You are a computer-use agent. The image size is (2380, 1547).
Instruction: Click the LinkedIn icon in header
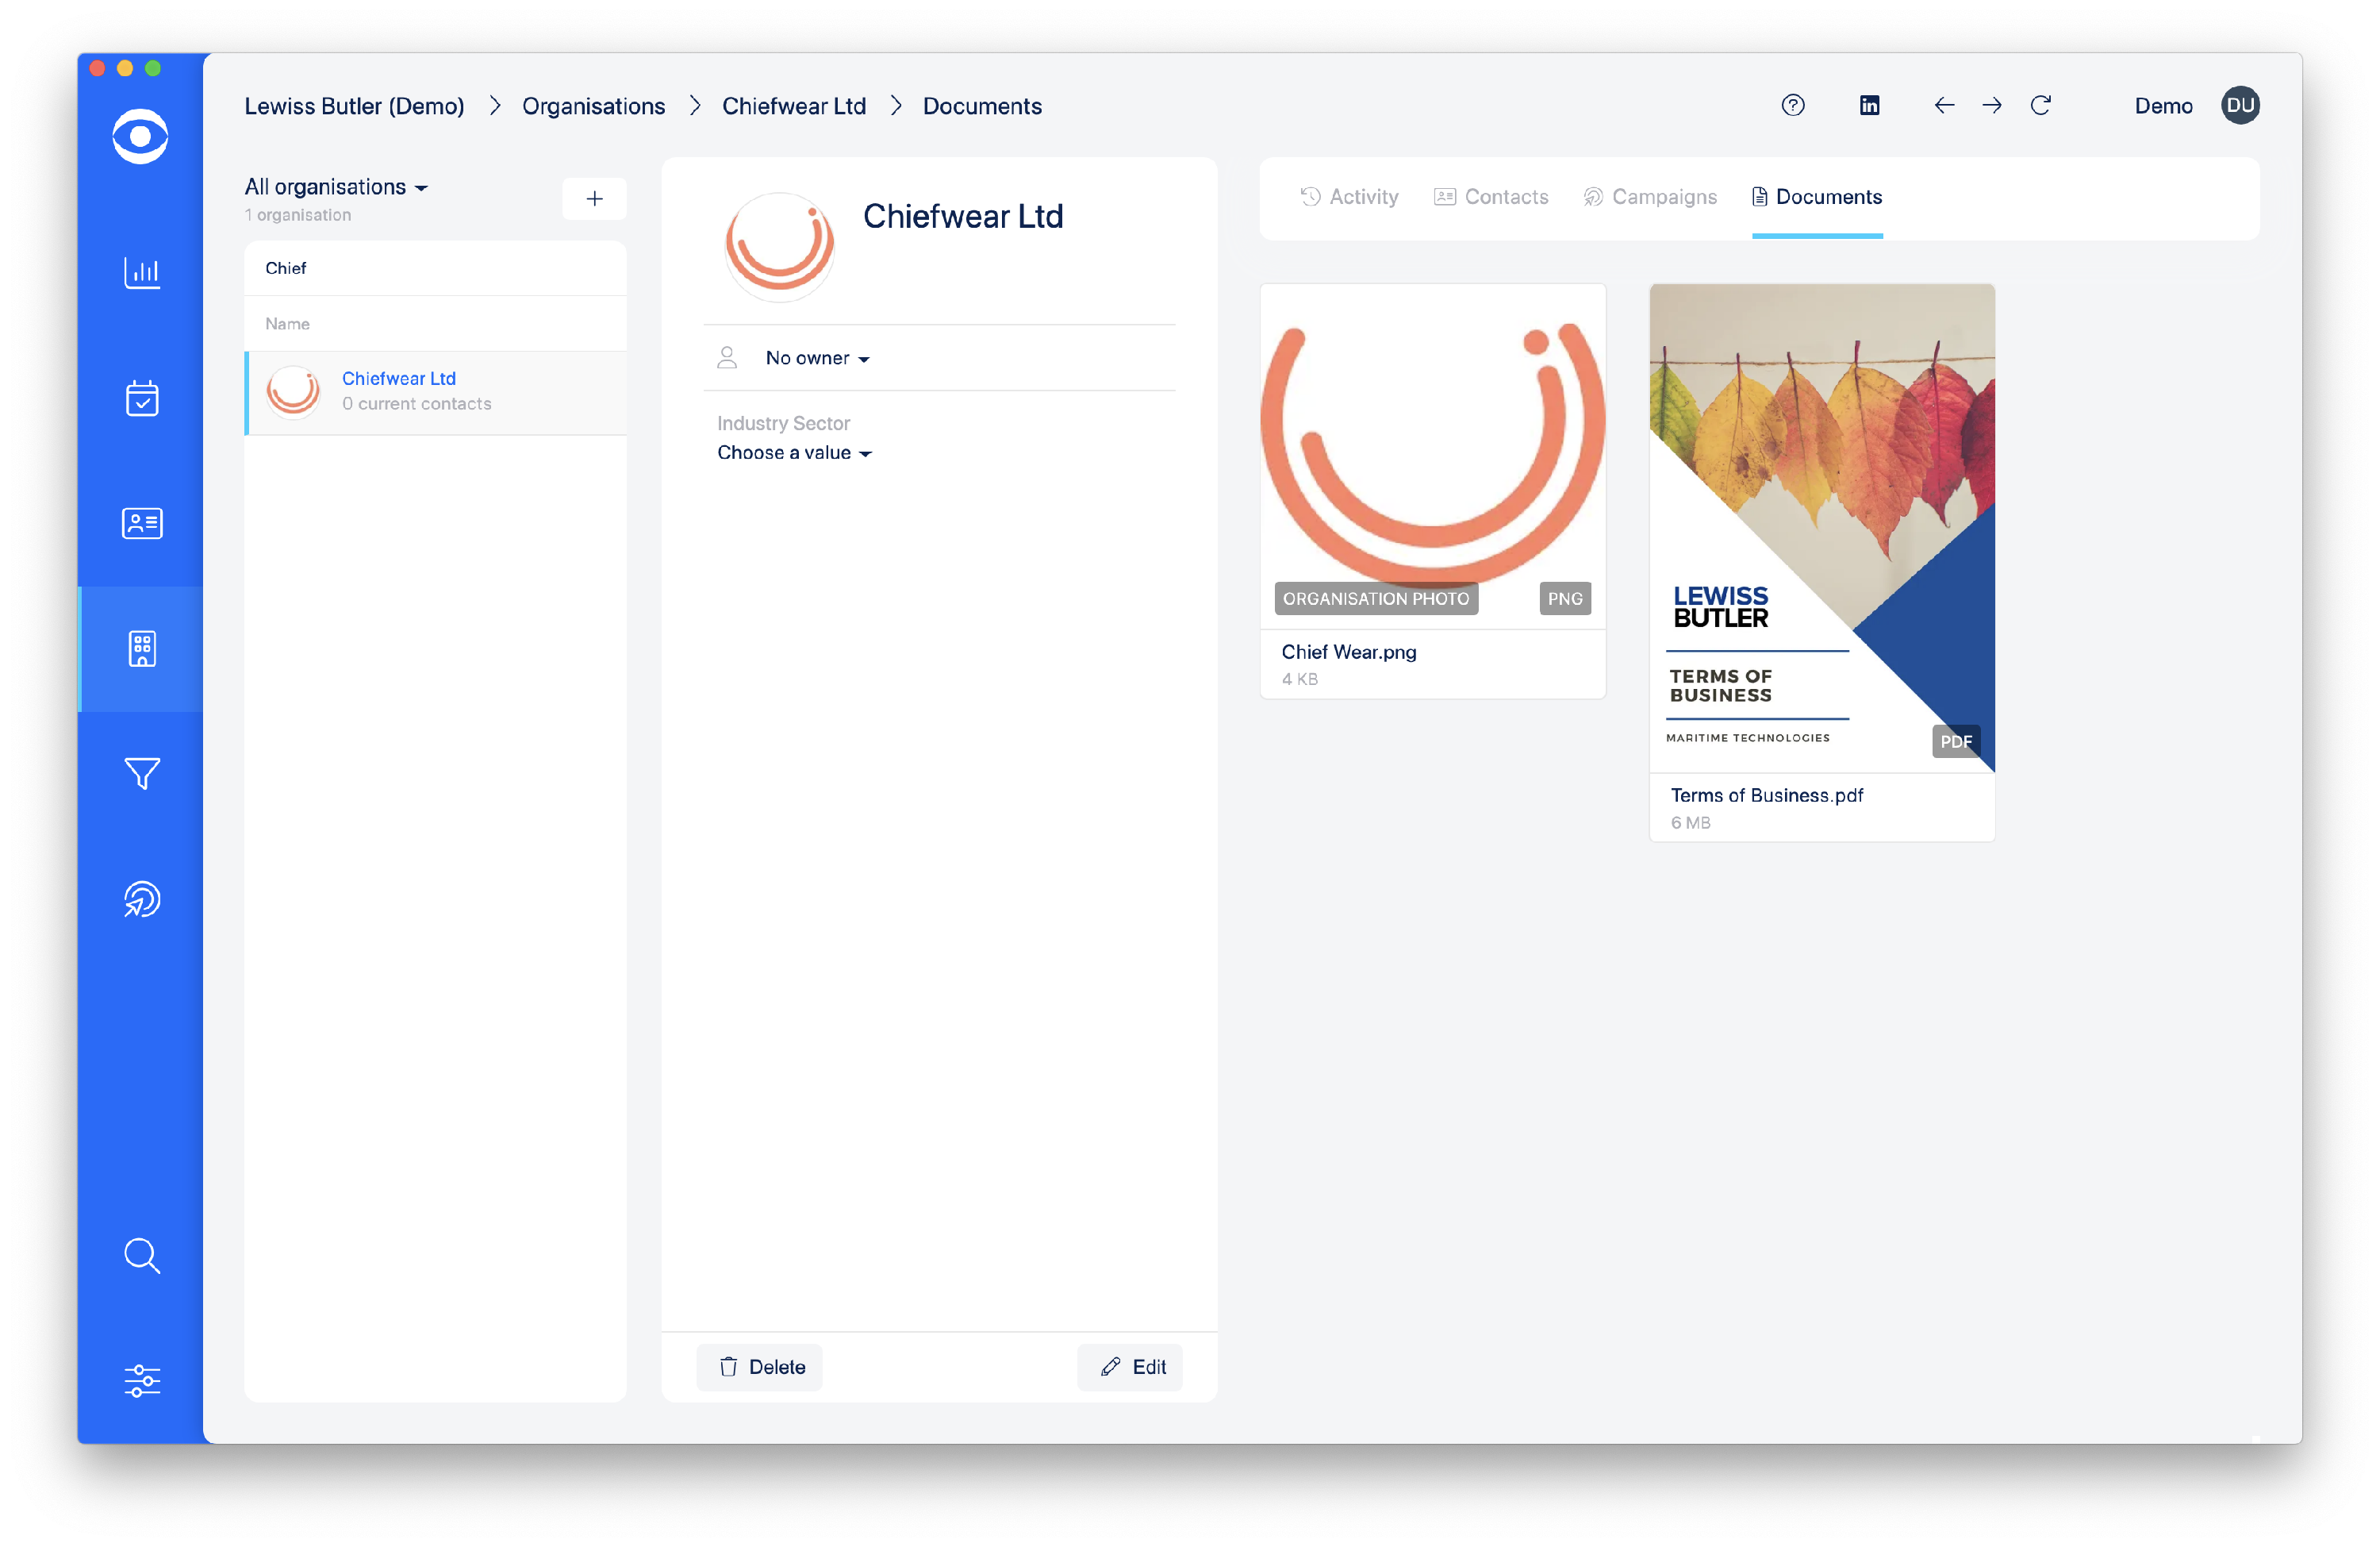pos(1869,105)
